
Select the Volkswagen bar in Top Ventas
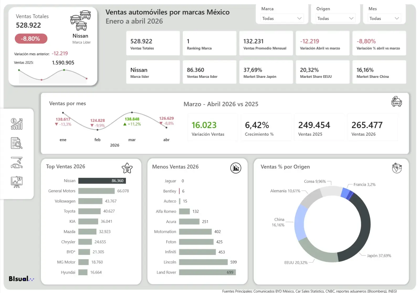90,201
